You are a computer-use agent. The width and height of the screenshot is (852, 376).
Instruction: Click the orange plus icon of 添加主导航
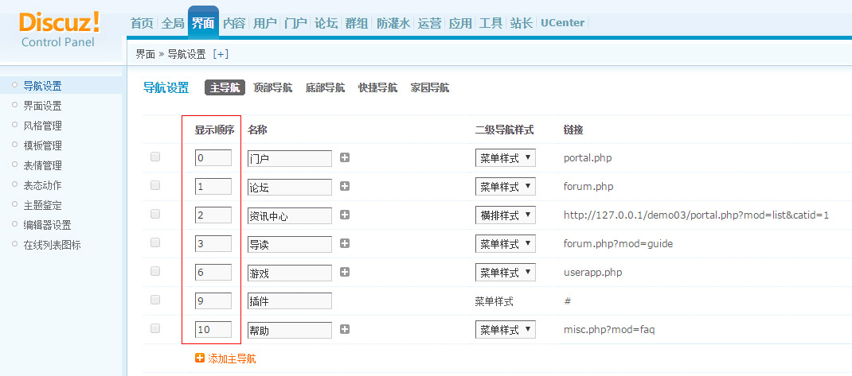coord(199,358)
